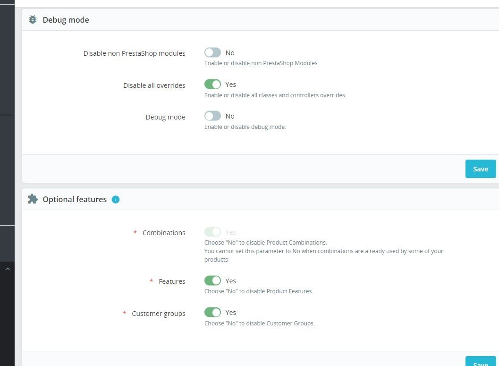Click the Features field label
Image resolution: width=499 pixels, height=366 pixels.
(172, 281)
